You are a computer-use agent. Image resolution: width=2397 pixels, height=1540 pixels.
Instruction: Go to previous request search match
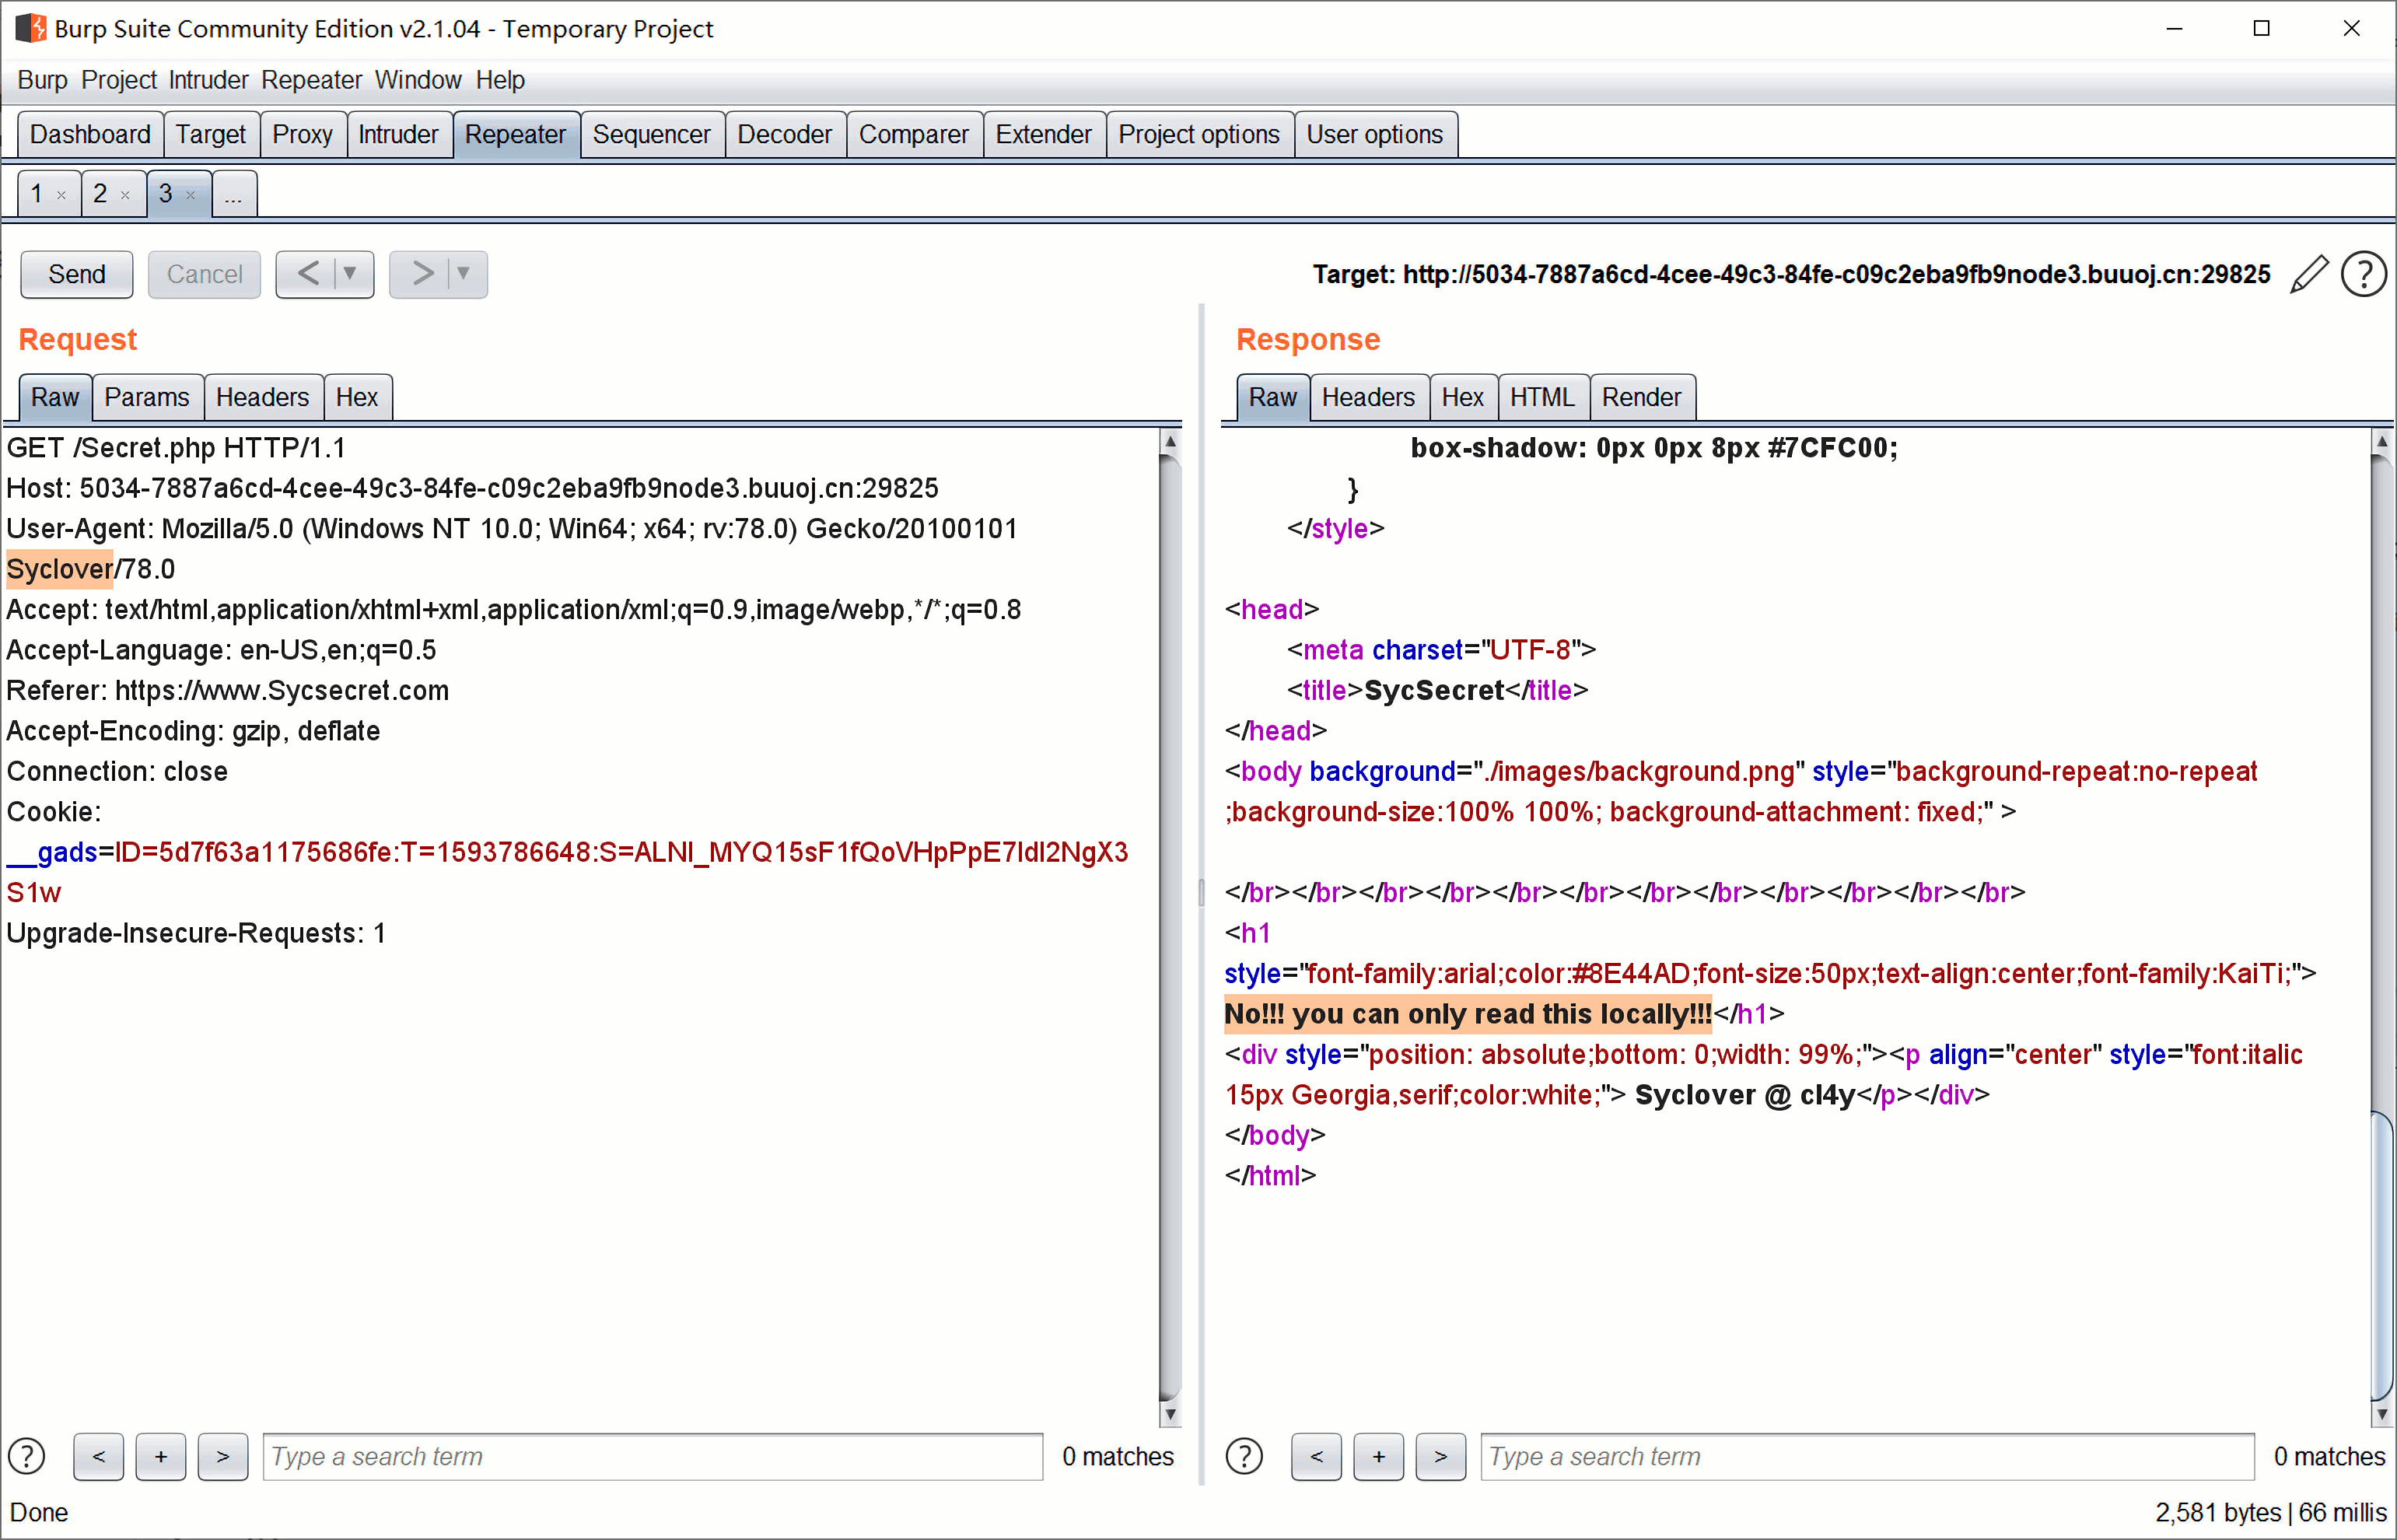98,1456
